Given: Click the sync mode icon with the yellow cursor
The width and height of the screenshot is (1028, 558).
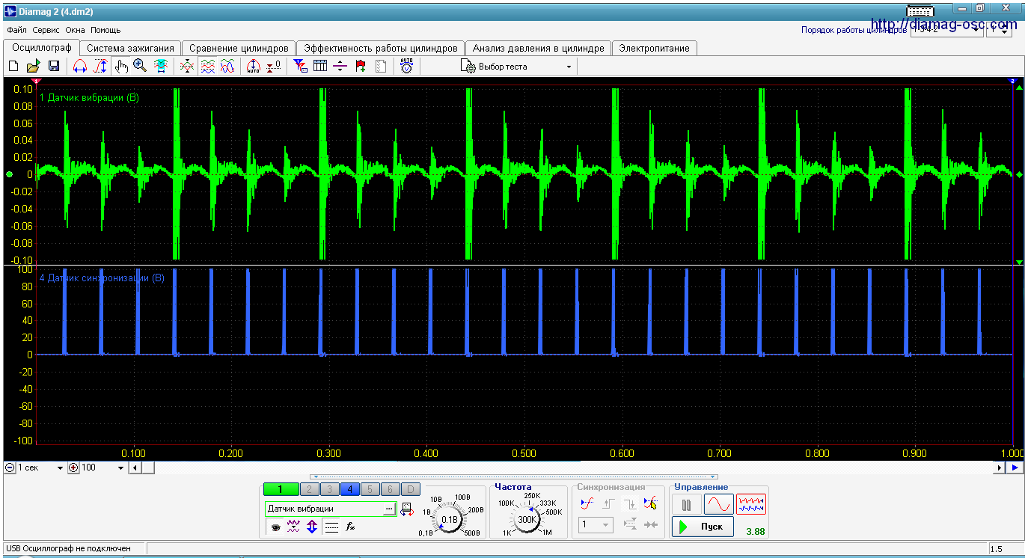Looking at the screenshot, I should [x=650, y=503].
